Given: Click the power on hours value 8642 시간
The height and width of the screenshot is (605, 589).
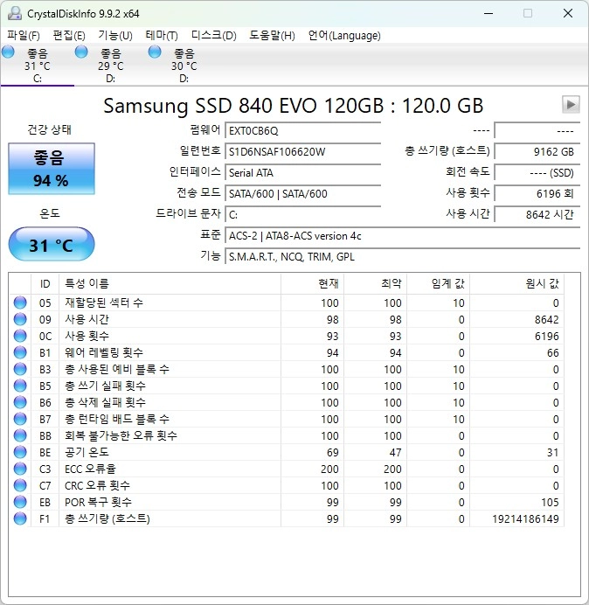Looking at the screenshot, I should (x=537, y=214).
